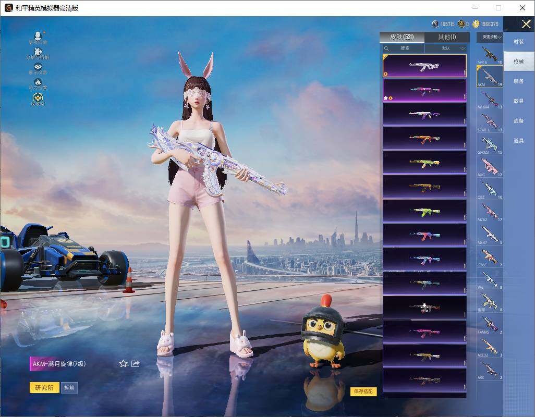Favorite the skin with the star icon
The image size is (535, 417).
tap(124, 363)
